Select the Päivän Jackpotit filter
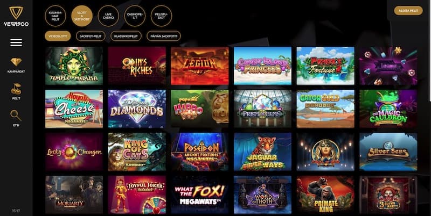This screenshot has width=431, height=216. coord(164,36)
